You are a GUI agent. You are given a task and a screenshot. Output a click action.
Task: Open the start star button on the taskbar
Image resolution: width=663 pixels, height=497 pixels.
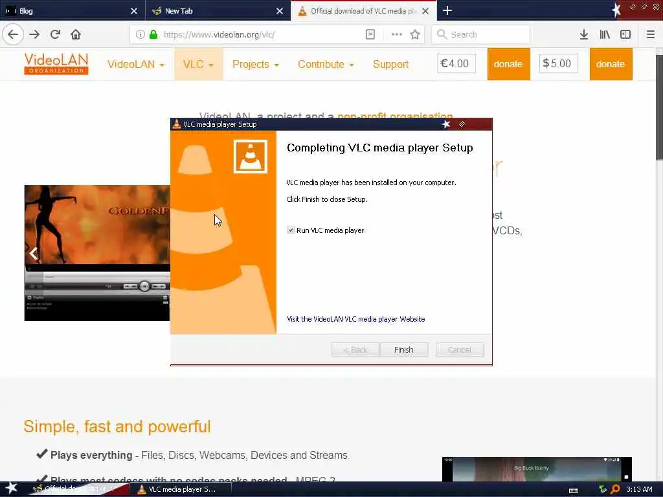(11, 488)
